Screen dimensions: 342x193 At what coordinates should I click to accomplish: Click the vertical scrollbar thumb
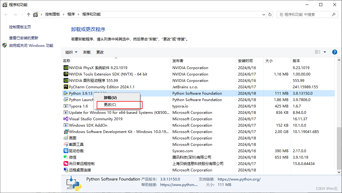(x=339, y=148)
